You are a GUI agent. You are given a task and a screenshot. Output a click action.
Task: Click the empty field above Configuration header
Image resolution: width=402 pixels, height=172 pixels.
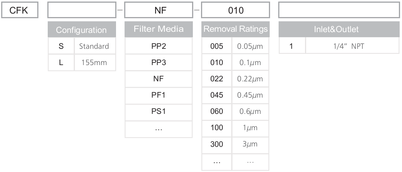pos(81,11)
